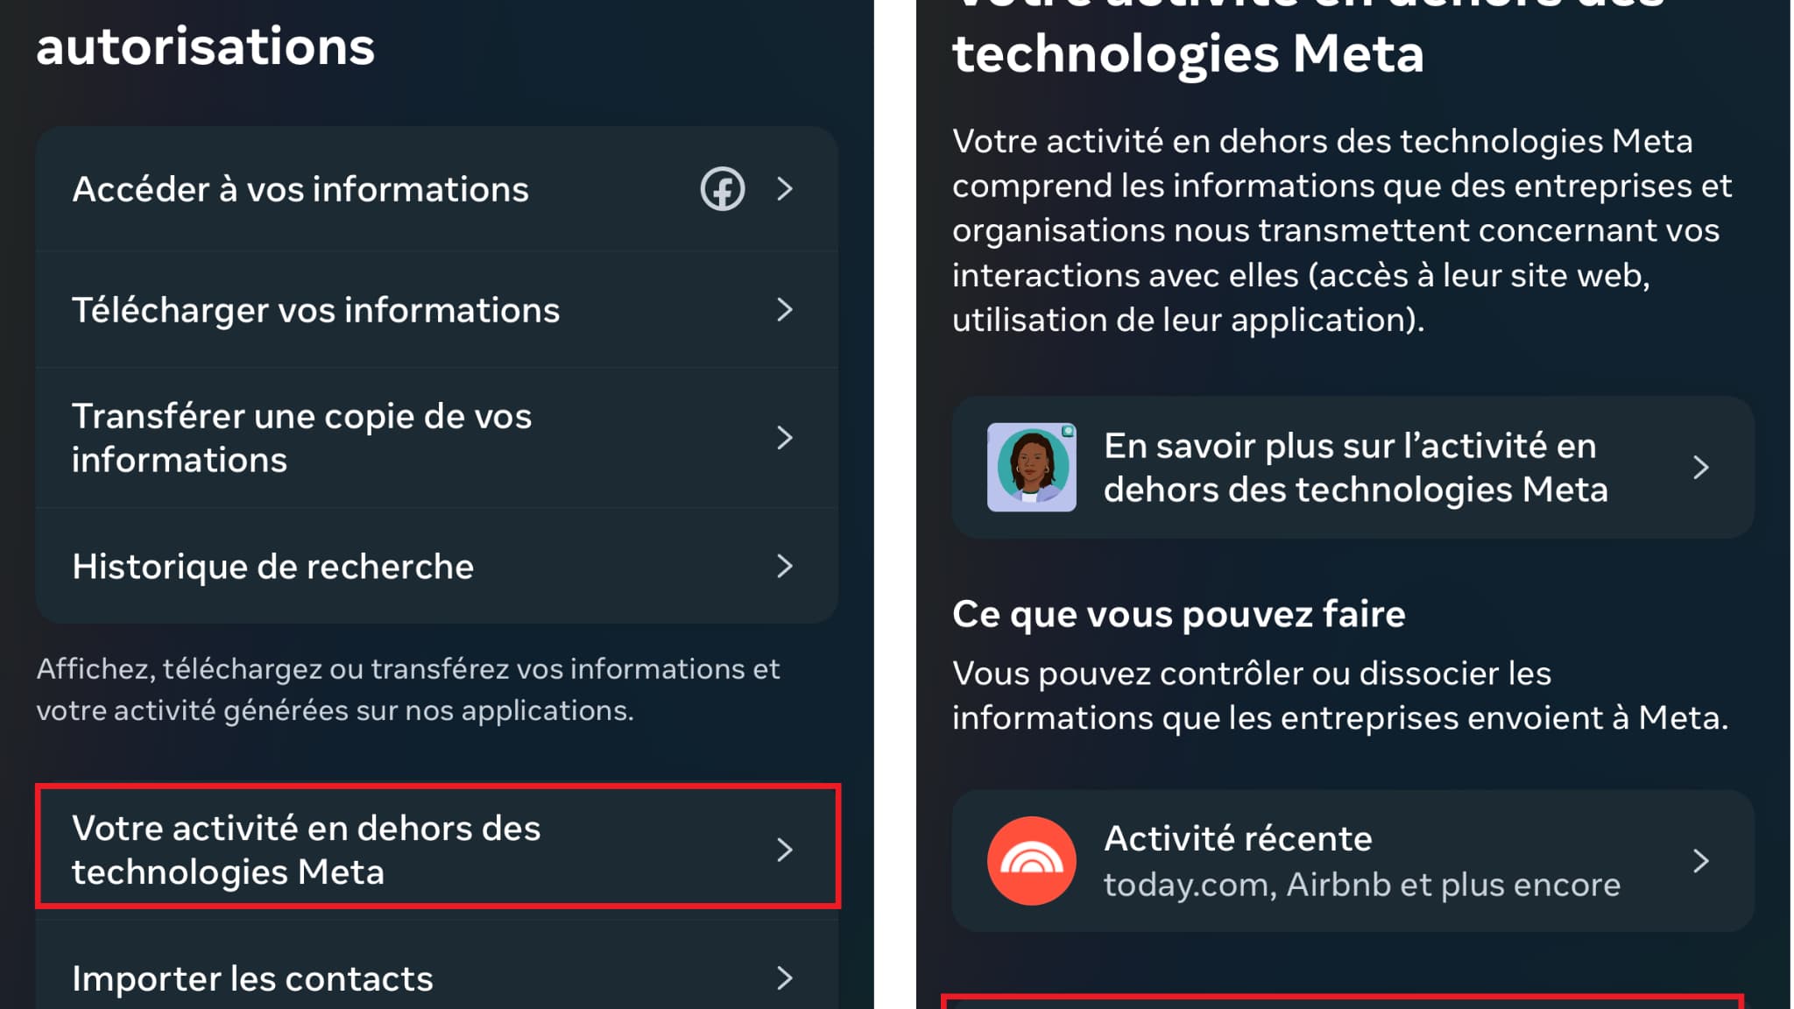This screenshot has width=1794, height=1009.
Task: Tap today.com, Airbnb et plus encore subtitle
Action: (x=1361, y=885)
